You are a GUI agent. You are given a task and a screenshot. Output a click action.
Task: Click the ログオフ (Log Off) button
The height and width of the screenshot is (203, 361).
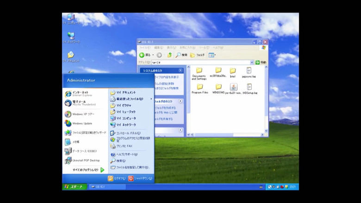point(117,178)
